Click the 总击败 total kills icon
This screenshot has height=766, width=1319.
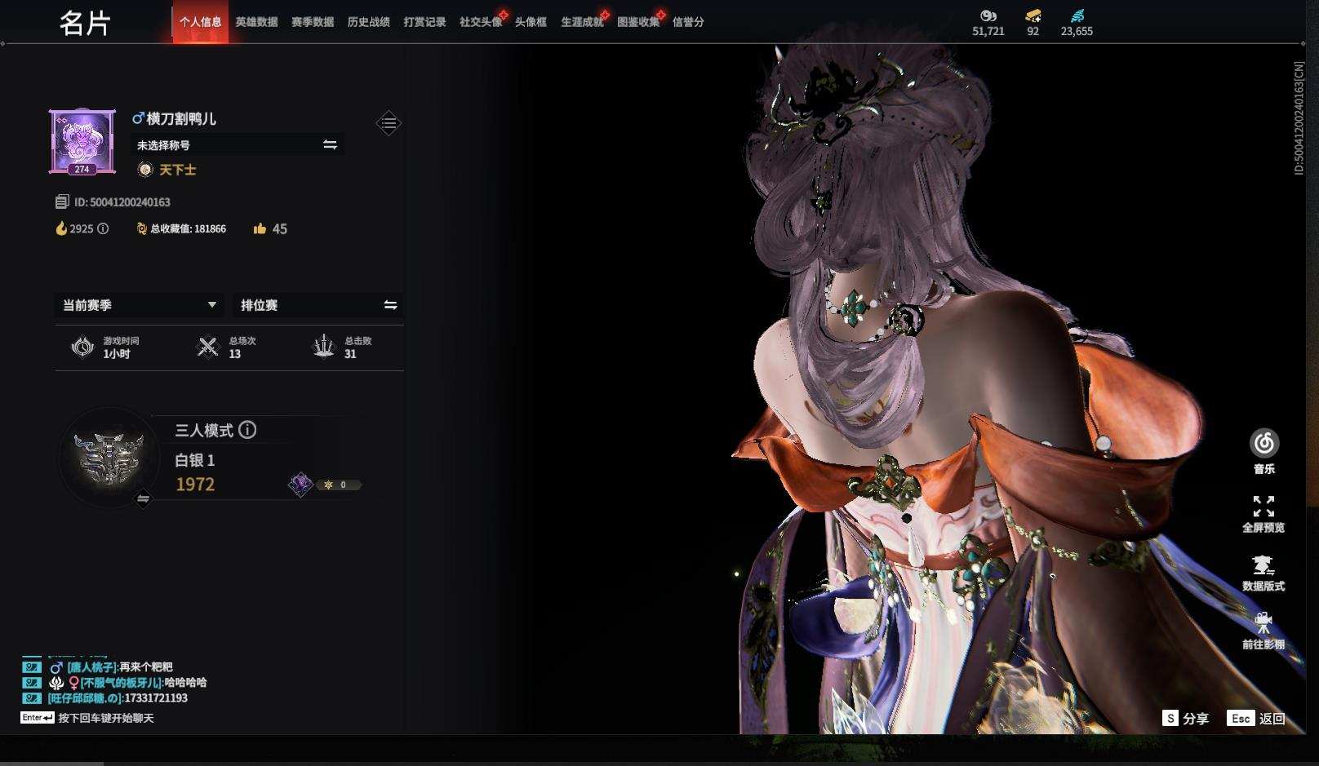point(324,347)
